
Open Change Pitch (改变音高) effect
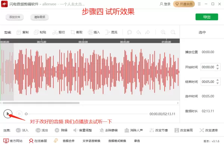pyautogui.click(x=184, y=130)
